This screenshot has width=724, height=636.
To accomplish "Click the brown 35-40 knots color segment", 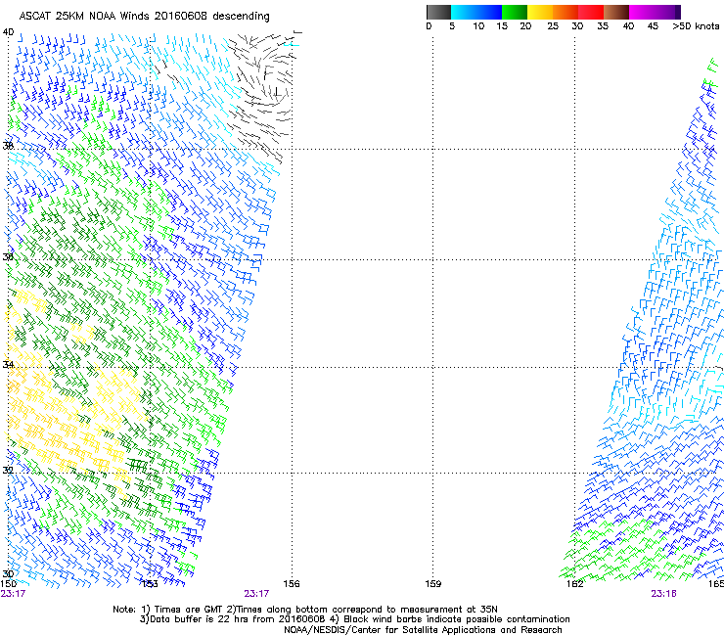I will (x=616, y=12).
